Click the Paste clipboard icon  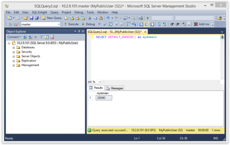pyautogui.click(x=101, y=18)
